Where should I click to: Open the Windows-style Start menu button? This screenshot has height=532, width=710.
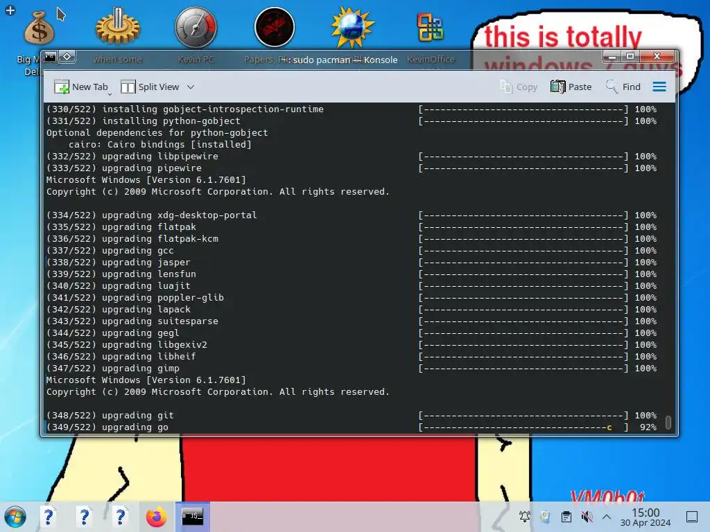[x=15, y=517]
